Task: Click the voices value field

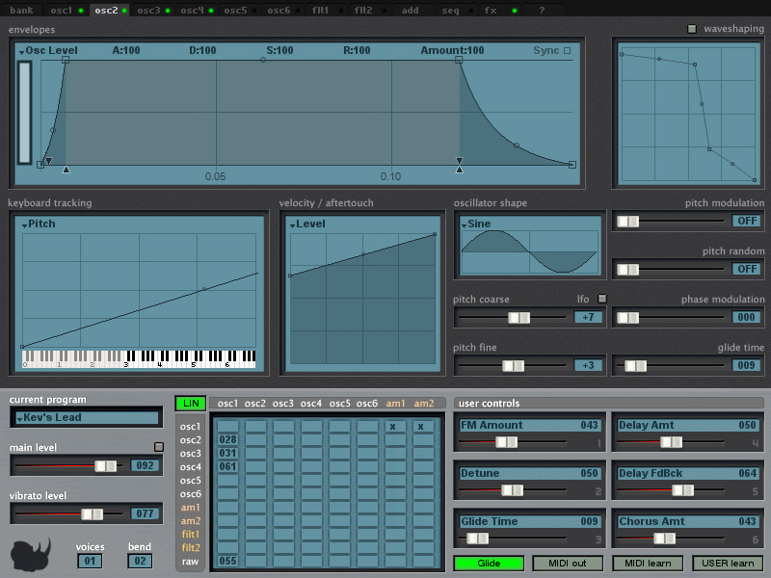Action: point(90,561)
